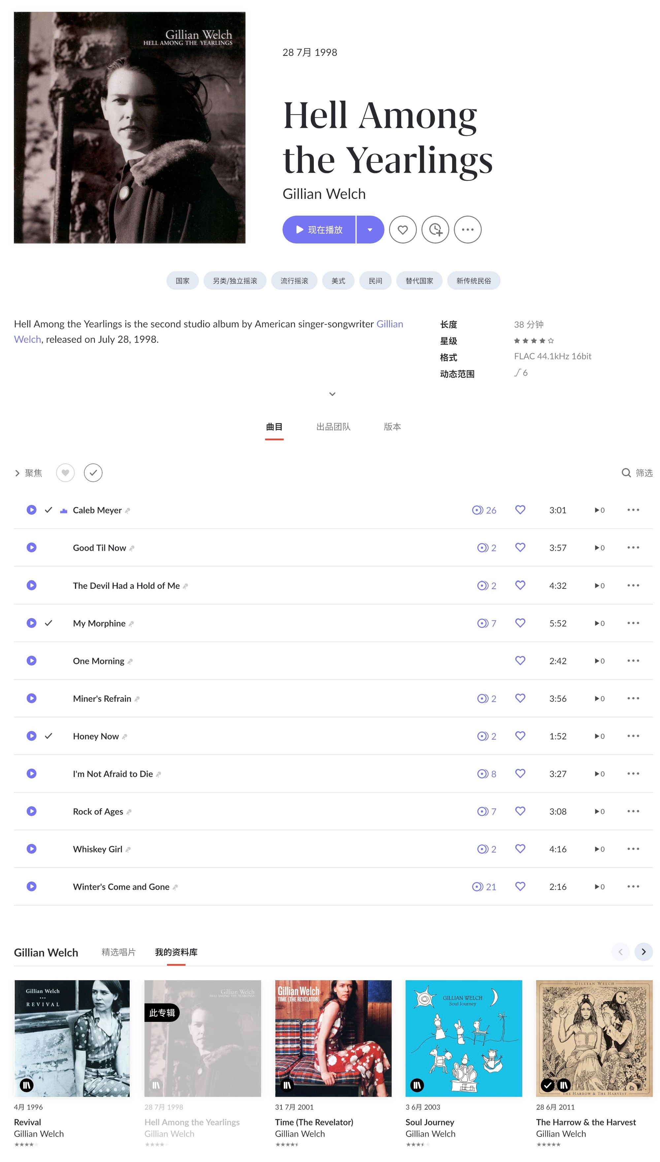Open the 筛选 track filter search
The width and height of the screenshot is (660, 1162).
637,473
